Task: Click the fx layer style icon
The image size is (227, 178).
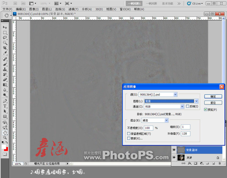Action: pos(189,163)
